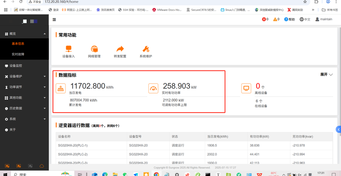Select row SG320HX-20(PLC-1)
Image resolution: width=341 pixels, height=176 pixels.
(194, 145)
